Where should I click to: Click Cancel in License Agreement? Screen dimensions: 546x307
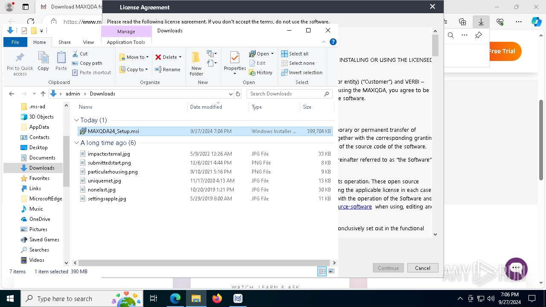pos(422,268)
